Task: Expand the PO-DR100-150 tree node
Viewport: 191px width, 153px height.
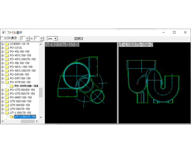Action: (2, 75)
